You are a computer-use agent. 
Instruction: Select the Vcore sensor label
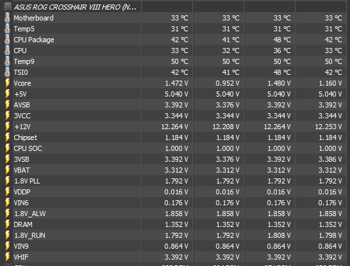[x=22, y=83]
